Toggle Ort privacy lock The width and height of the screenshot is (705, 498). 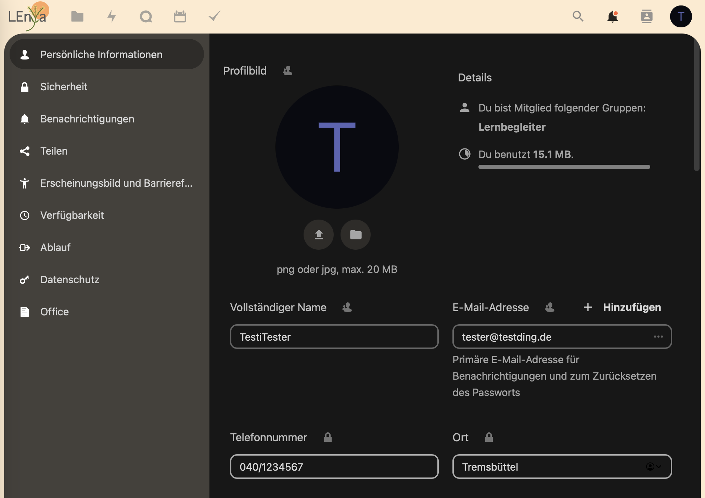(489, 437)
